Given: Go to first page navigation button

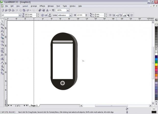Looking at the screenshot, I should [x=8, y=105].
